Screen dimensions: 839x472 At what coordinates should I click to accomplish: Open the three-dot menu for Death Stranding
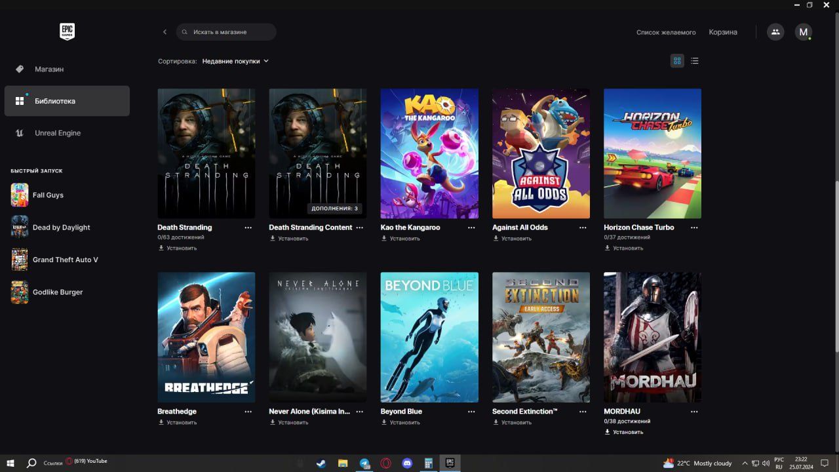point(248,227)
